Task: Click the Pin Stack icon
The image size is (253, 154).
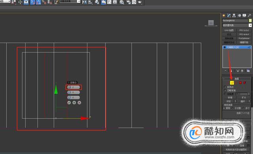Action: pyautogui.click(x=225, y=71)
